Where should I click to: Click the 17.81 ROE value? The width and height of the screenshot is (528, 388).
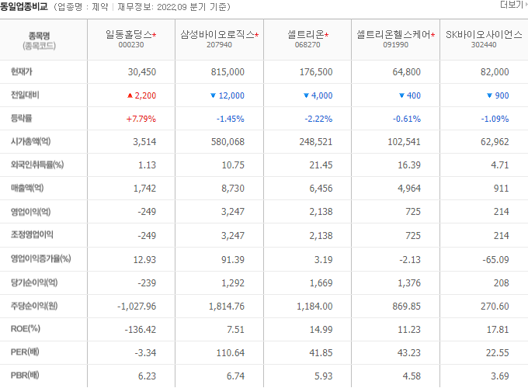[x=498, y=330]
